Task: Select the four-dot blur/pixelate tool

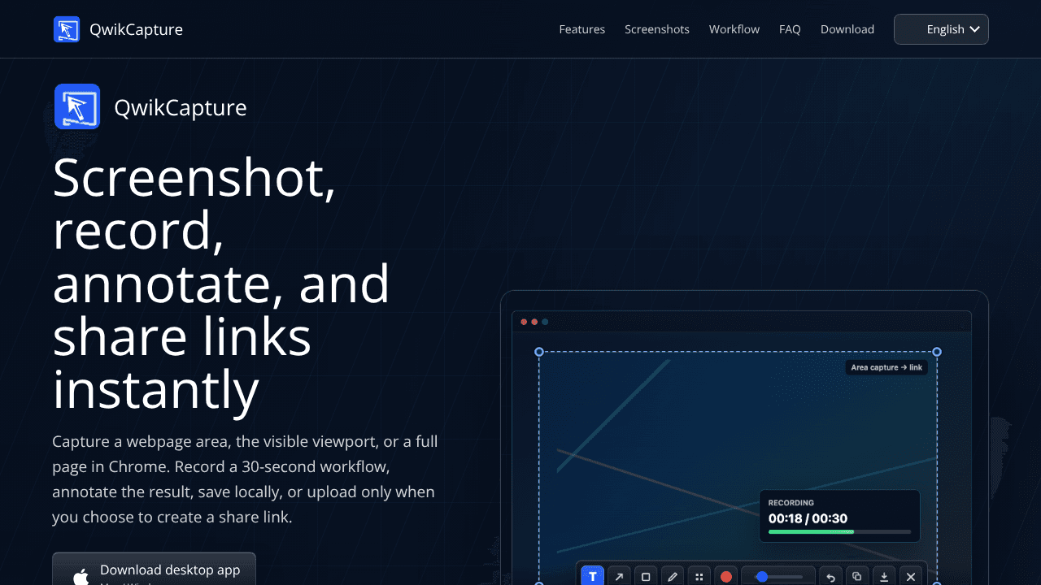Action: (x=699, y=576)
